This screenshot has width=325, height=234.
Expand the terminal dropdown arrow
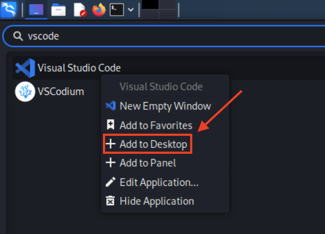(x=131, y=10)
